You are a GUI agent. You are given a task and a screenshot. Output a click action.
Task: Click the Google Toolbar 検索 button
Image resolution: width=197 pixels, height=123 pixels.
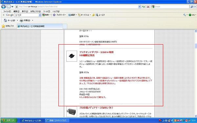(x=46, y=15)
